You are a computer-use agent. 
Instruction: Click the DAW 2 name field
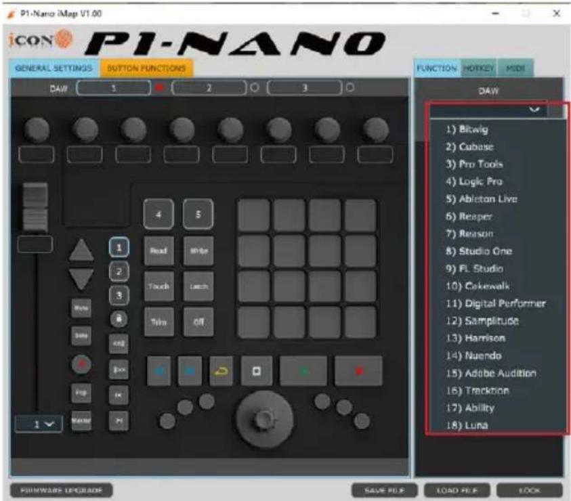point(209,88)
